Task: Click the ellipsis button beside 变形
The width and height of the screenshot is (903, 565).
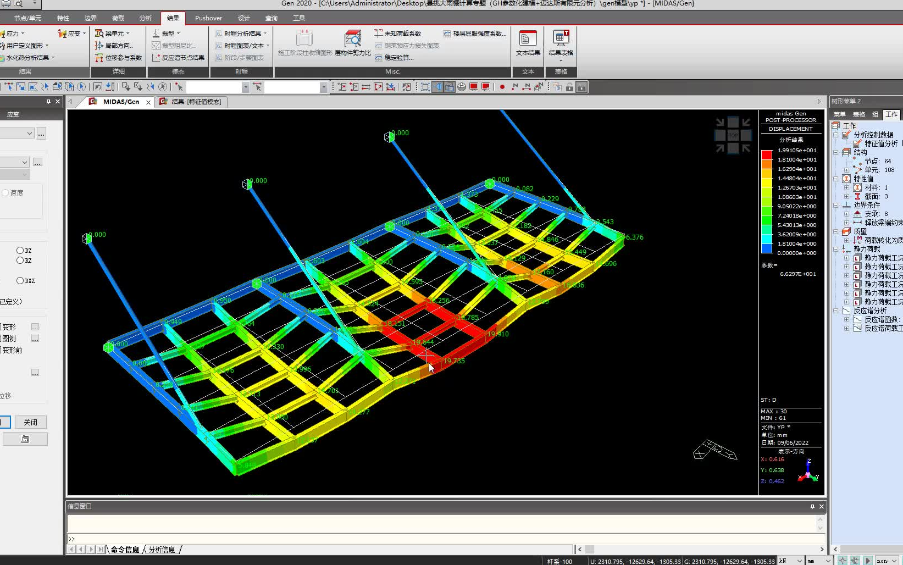Action: pyautogui.click(x=35, y=326)
